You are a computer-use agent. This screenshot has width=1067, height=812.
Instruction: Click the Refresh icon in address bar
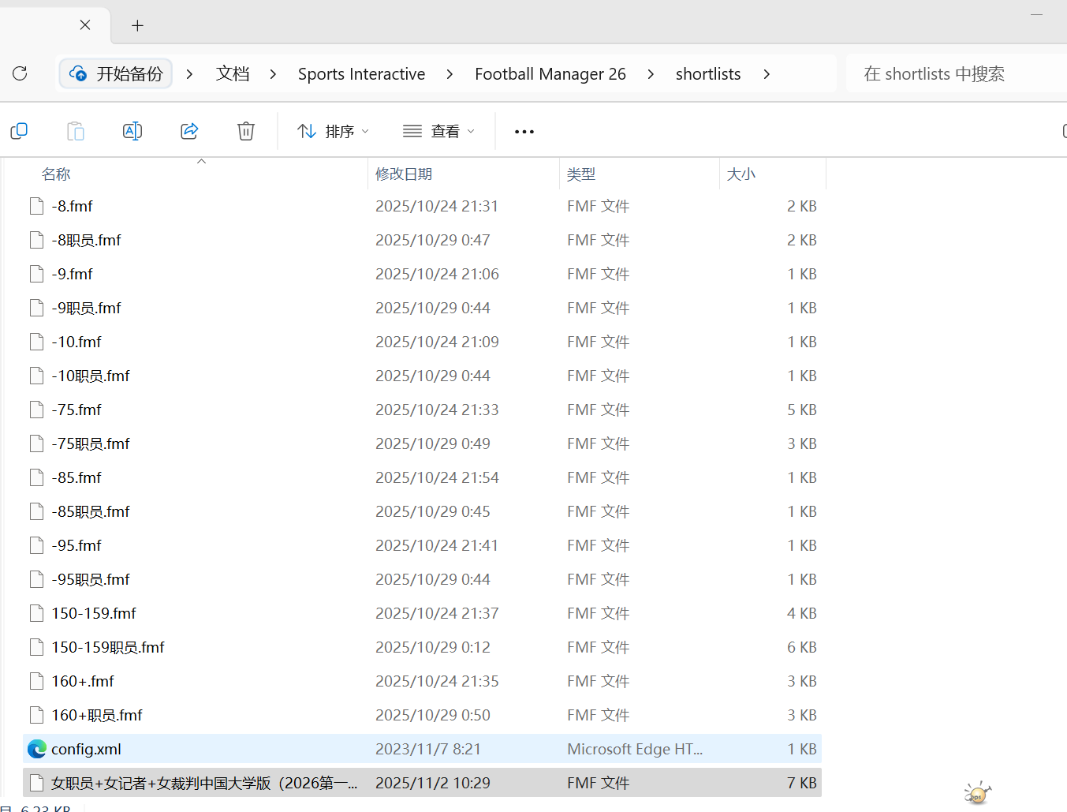point(21,73)
